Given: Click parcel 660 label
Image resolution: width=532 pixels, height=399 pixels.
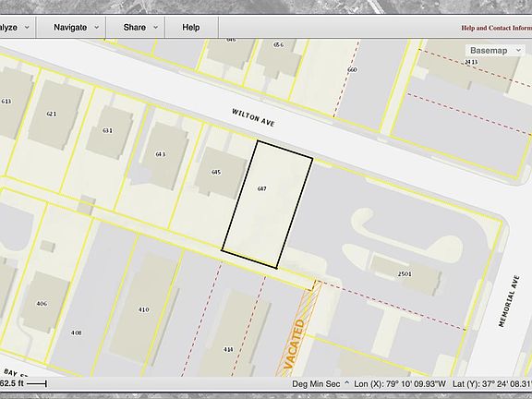Looking at the screenshot, I should (x=352, y=70).
